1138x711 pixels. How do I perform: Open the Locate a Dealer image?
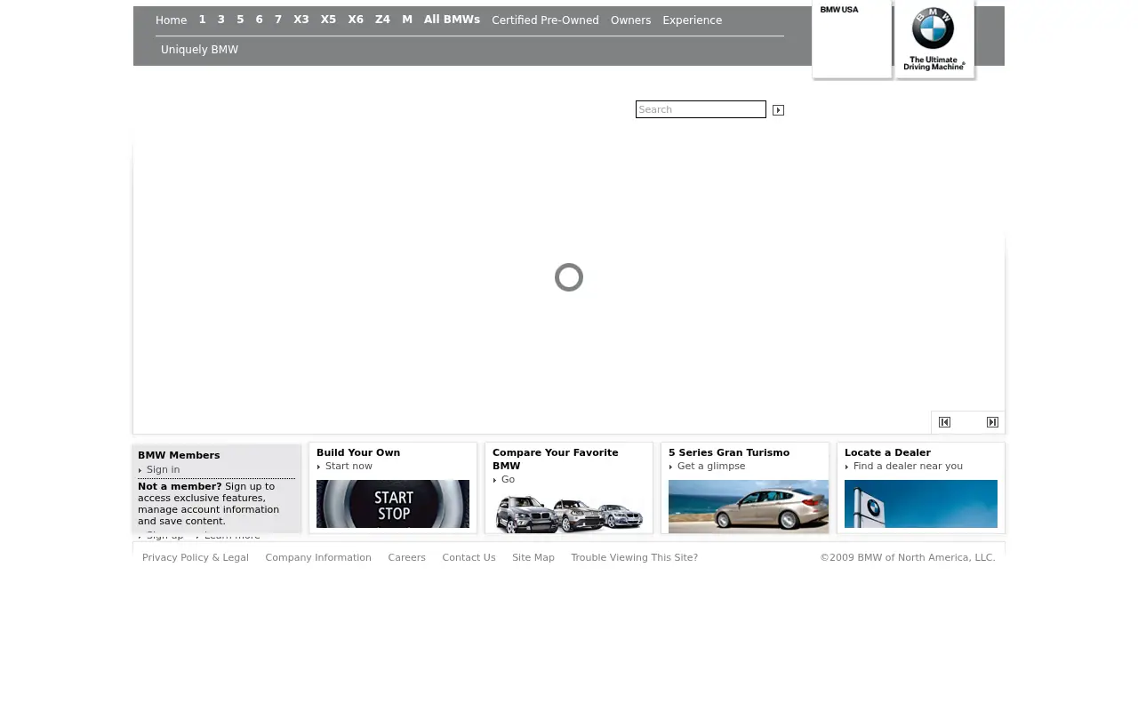[x=921, y=504]
